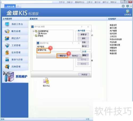Open the 窗口 menu

(97, 2)
